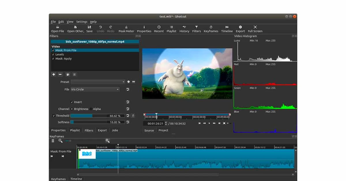Show the Keyframes panel via the toolbar
This screenshot has height=181, width=346.
tap(211, 29)
